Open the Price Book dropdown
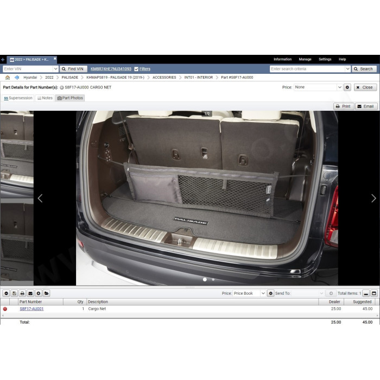Image resolution: width=380 pixels, height=380 pixels. pyautogui.click(x=249, y=294)
